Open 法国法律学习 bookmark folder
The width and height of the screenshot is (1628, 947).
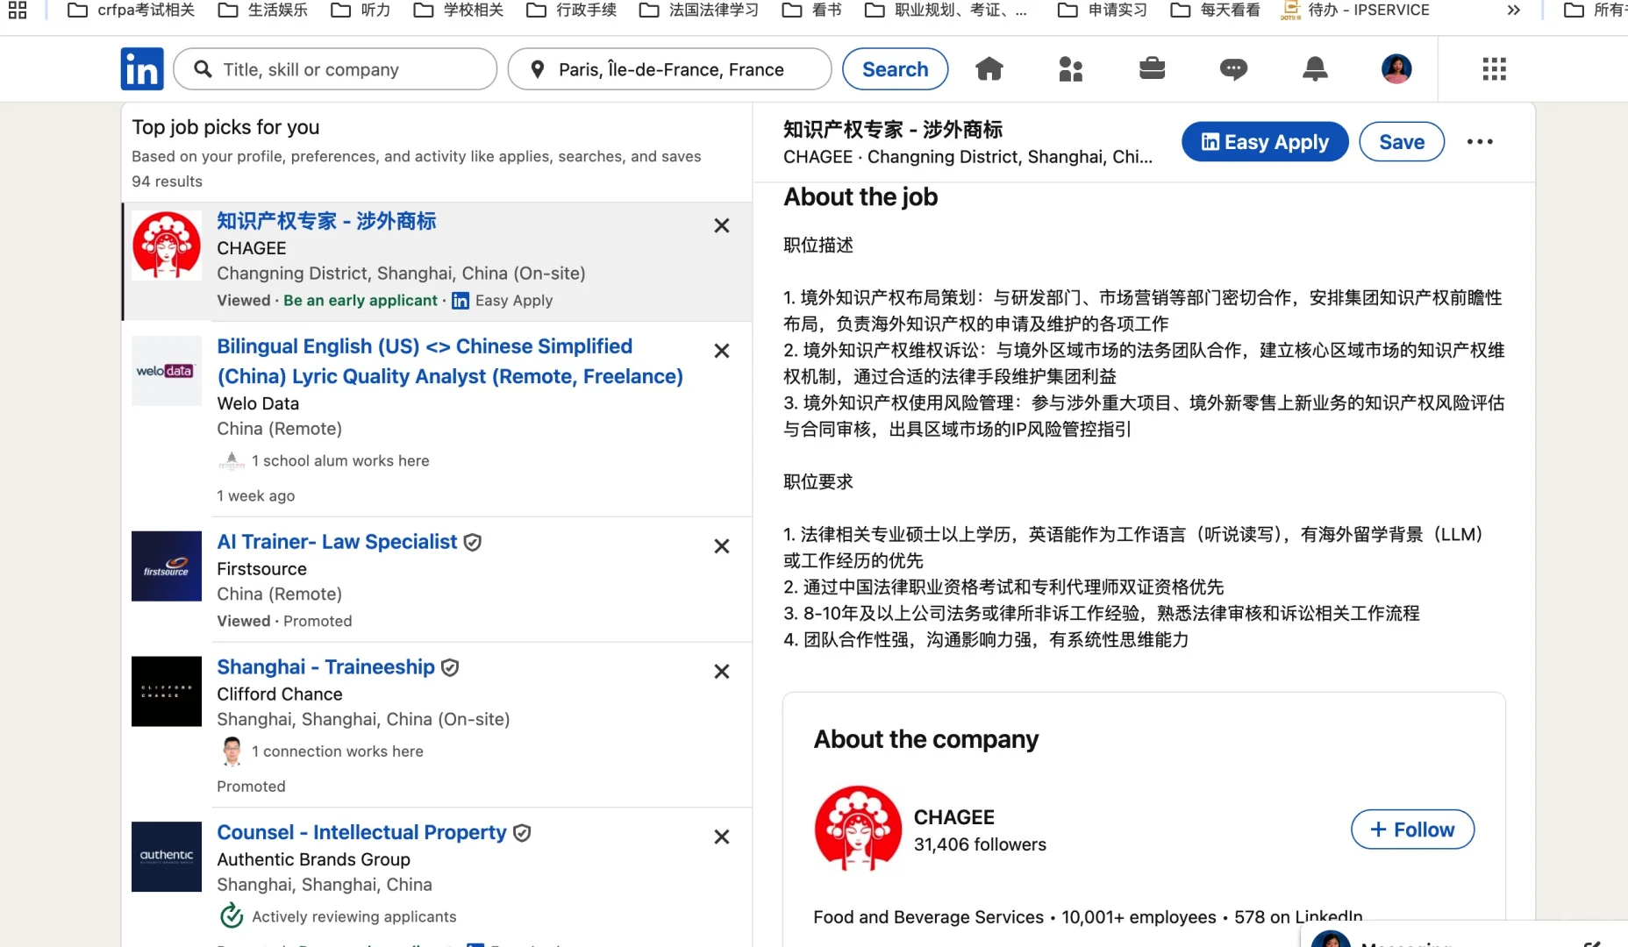point(699,11)
